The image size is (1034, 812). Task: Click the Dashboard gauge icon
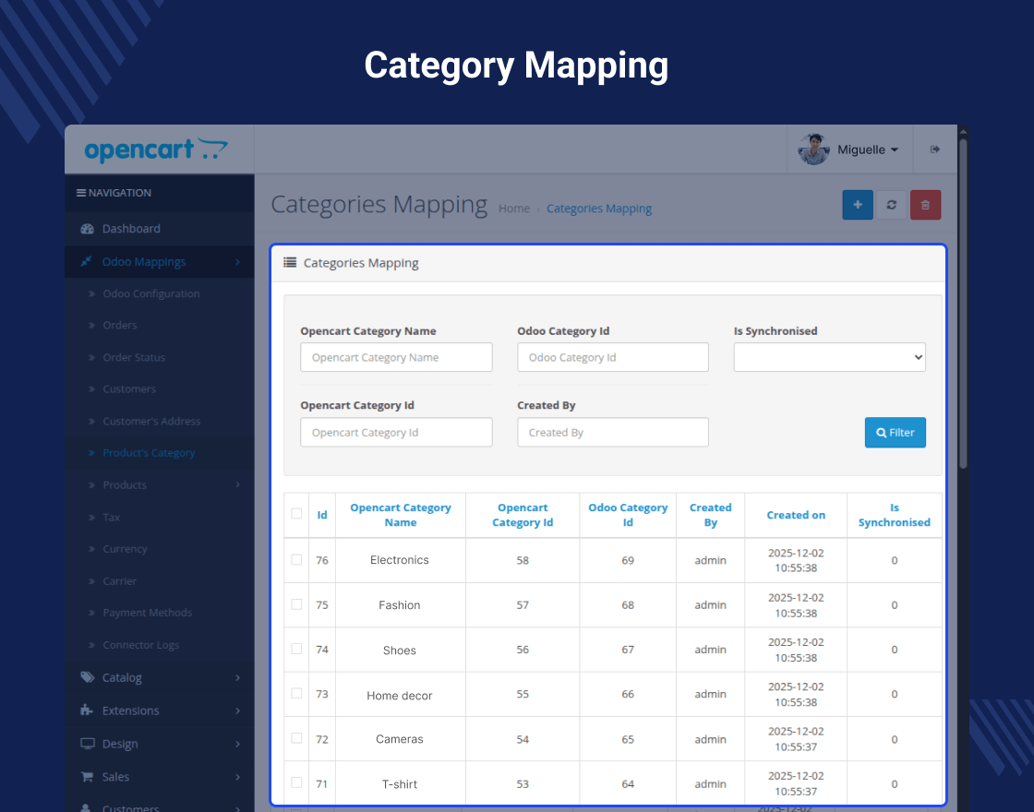(x=87, y=229)
